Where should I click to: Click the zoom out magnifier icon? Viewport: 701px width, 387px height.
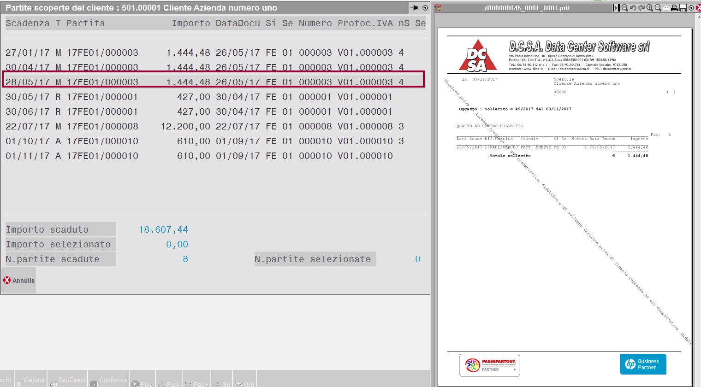(658, 8)
